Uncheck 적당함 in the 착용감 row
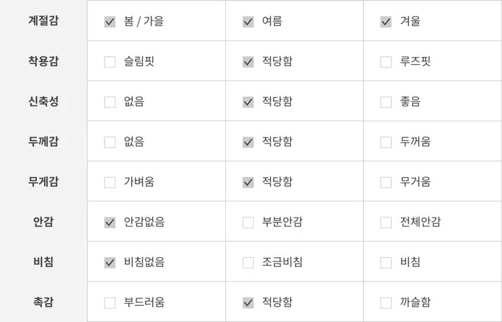Screen dimensions: 502x322 [x=248, y=62]
